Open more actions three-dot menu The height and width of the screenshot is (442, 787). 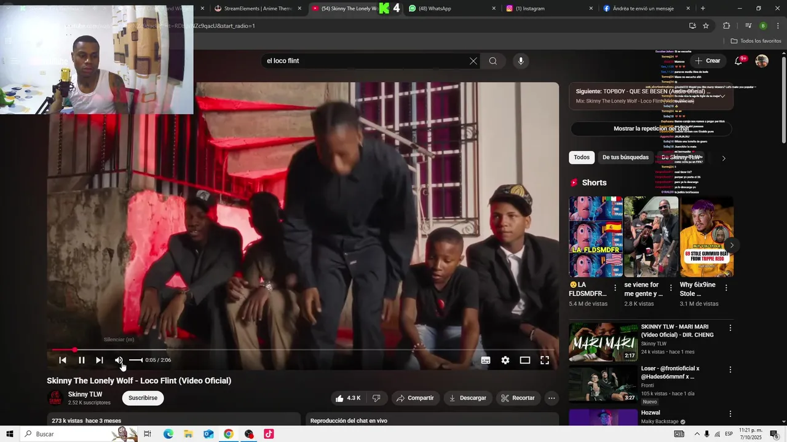pos(552,398)
